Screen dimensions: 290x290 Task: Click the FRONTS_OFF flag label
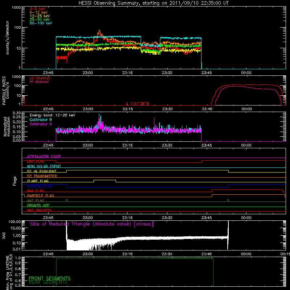[38, 206]
